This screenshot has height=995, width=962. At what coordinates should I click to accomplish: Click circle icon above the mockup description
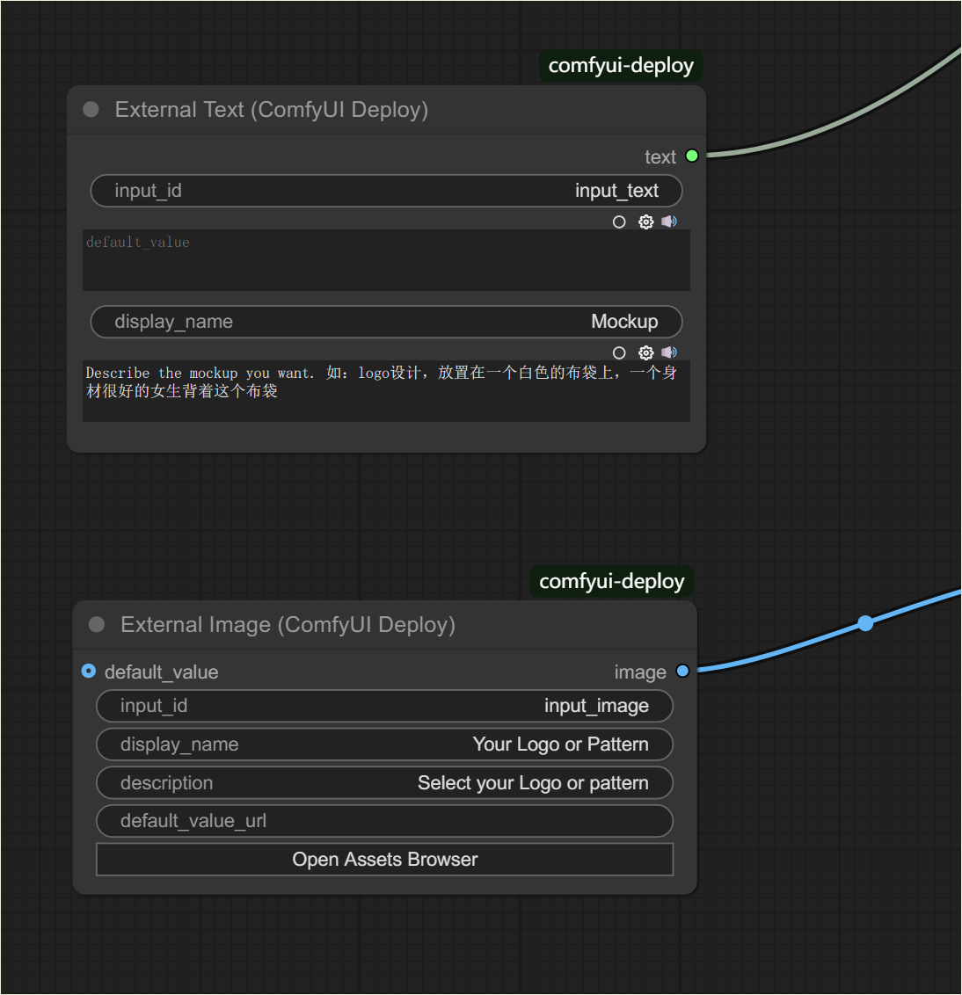pos(619,352)
